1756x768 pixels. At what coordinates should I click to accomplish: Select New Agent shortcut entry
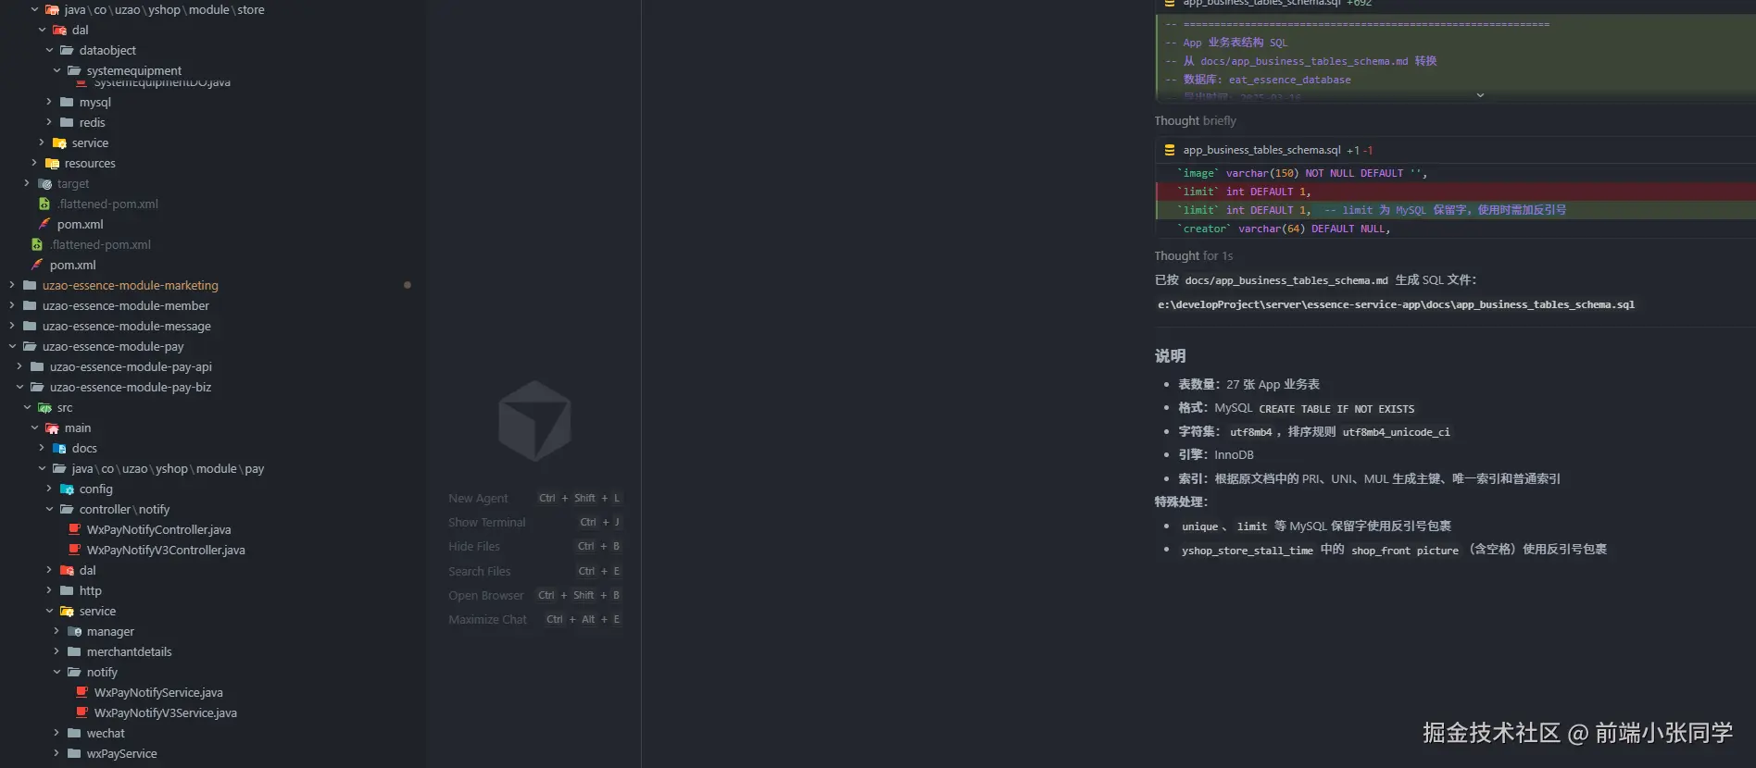click(534, 498)
